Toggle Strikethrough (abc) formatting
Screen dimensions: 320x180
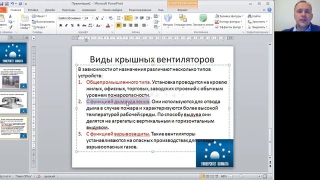(84, 25)
